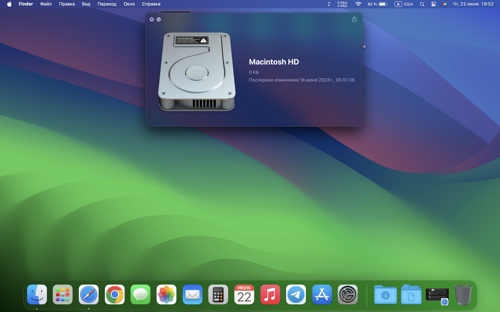
Task: Click the date and time in the menu bar
Action: pyautogui.click(x=473, y=4)
